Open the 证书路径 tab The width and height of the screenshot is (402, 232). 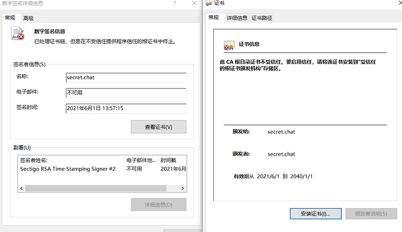tap(262, 18)
